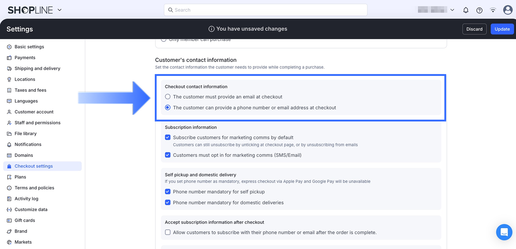Select customer must provide email option
This screenshot has width=516, height=249.
[x=168, y=97]
